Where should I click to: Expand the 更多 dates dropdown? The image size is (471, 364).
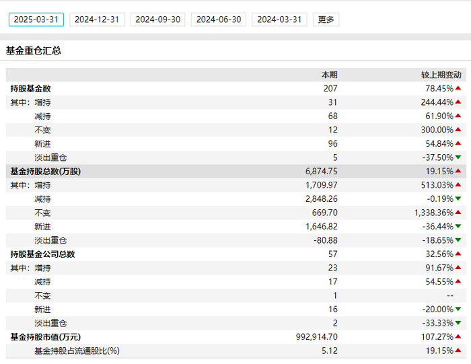tap(326, 20)
